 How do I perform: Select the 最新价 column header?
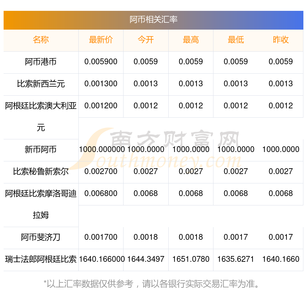101,40
